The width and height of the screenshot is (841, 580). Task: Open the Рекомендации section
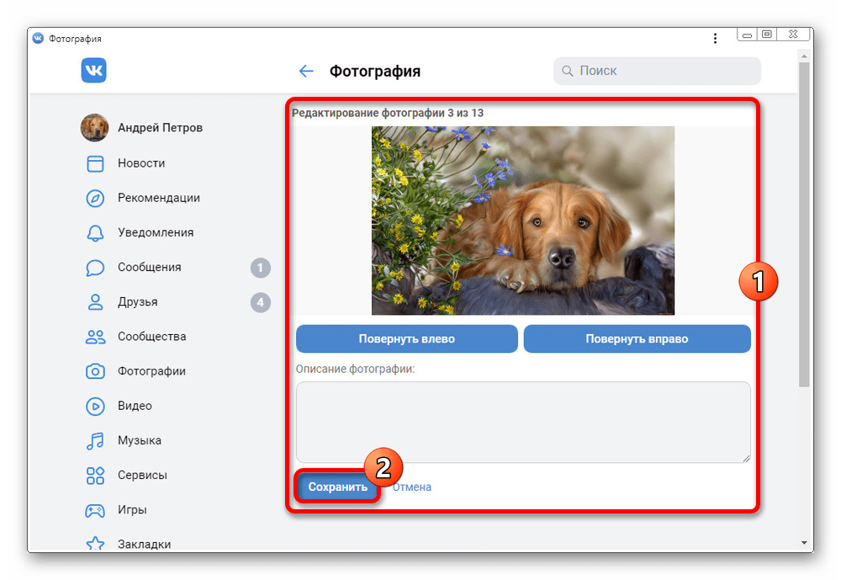pyautogui.click(x=159, y=198)
